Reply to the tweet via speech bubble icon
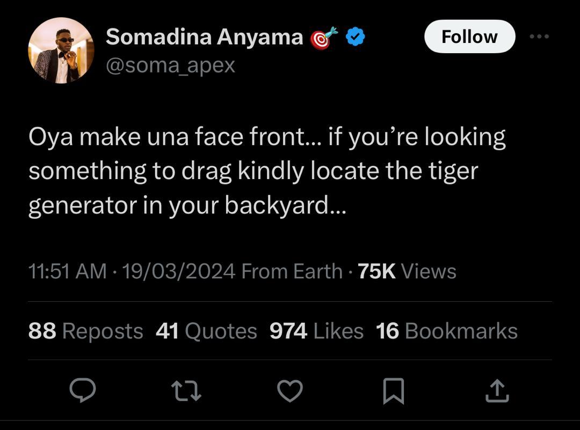This screenshot has height=430, width=580. [x=83, y=391]
